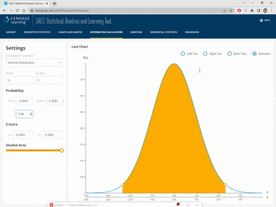Click the probability value spinner arrows
The width and height of the screenshot is (276, 207).
(31, 114)
